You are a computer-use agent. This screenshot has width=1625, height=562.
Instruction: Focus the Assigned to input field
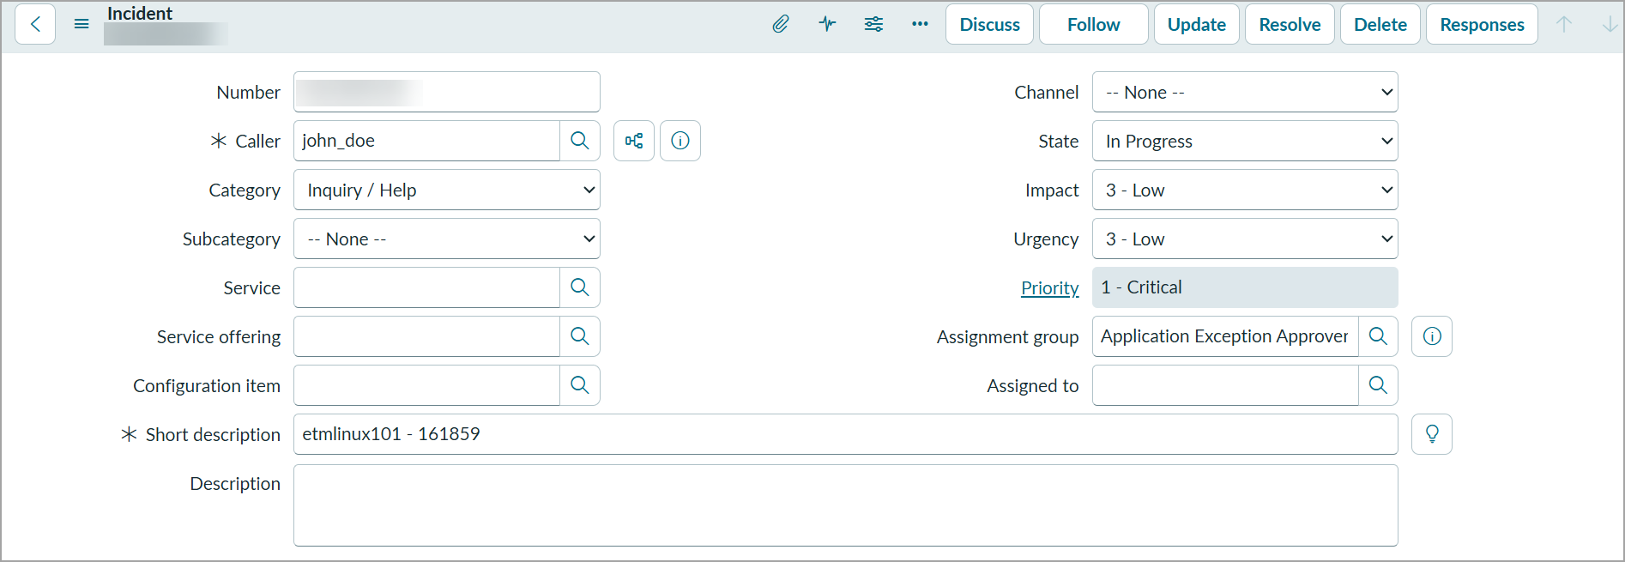1225,385
